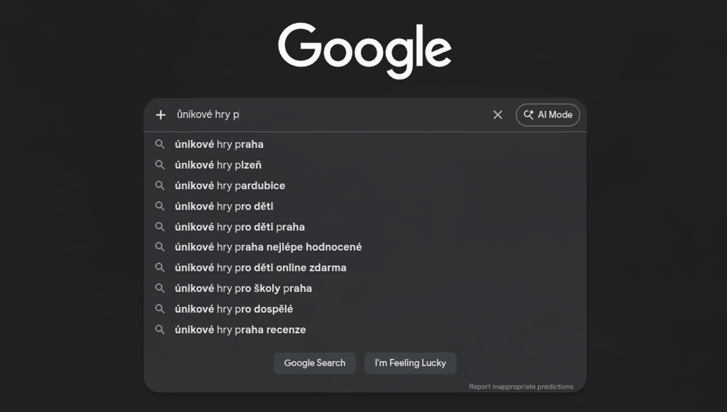Open AI Mode from the search bar
Viewport: 727px width, 412px height.
click(x=547, y=115)
